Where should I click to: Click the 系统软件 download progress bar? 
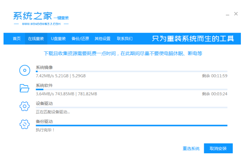(132, 90)
